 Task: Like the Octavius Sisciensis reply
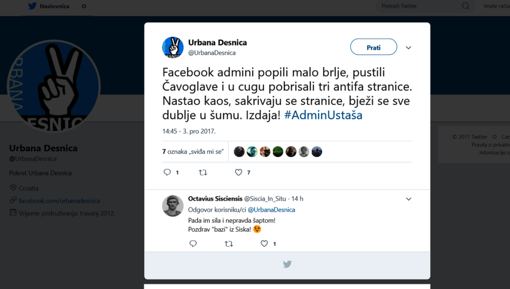click(264, 244)
